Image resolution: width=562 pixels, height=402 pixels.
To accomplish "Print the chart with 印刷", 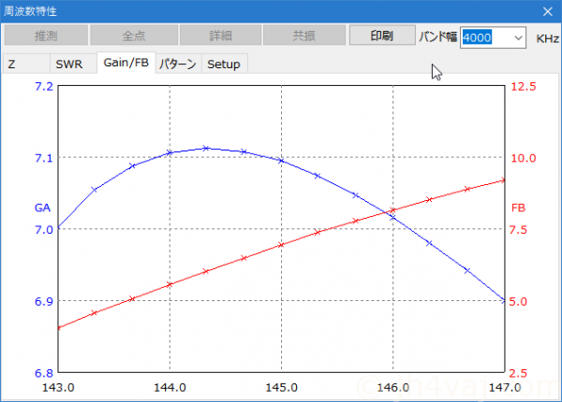I will point(381,36).
